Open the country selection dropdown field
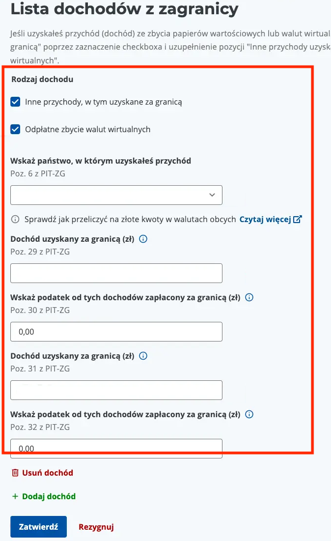This screenshot has height=541, width=331. click(108, 195)
